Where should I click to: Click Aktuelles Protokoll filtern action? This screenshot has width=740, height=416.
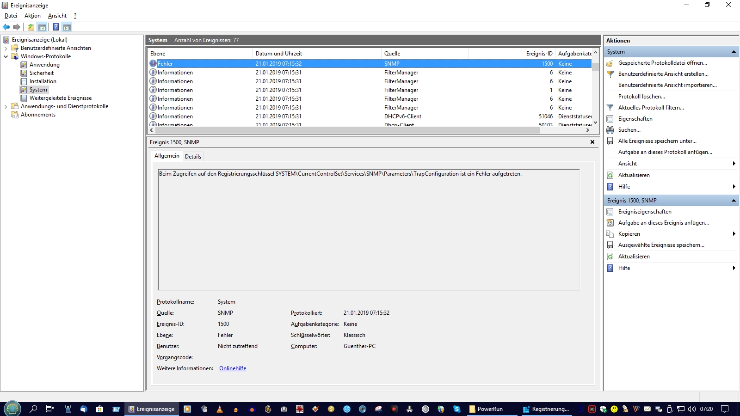(651, 108)
